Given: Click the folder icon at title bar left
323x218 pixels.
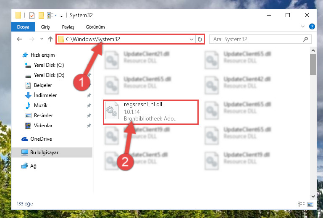Looking at the screenshot, I should [18, 15].
